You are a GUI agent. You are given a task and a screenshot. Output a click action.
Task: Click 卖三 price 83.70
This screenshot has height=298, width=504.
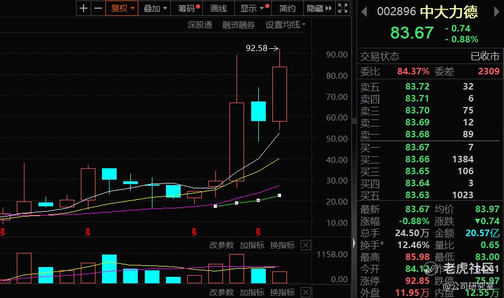point(417,110)
